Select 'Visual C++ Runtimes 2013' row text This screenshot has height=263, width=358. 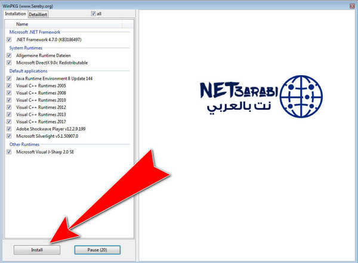pyautogui.click(x=41, y=115)
